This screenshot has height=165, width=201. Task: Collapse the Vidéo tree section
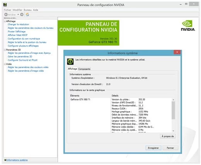[5, 64]
